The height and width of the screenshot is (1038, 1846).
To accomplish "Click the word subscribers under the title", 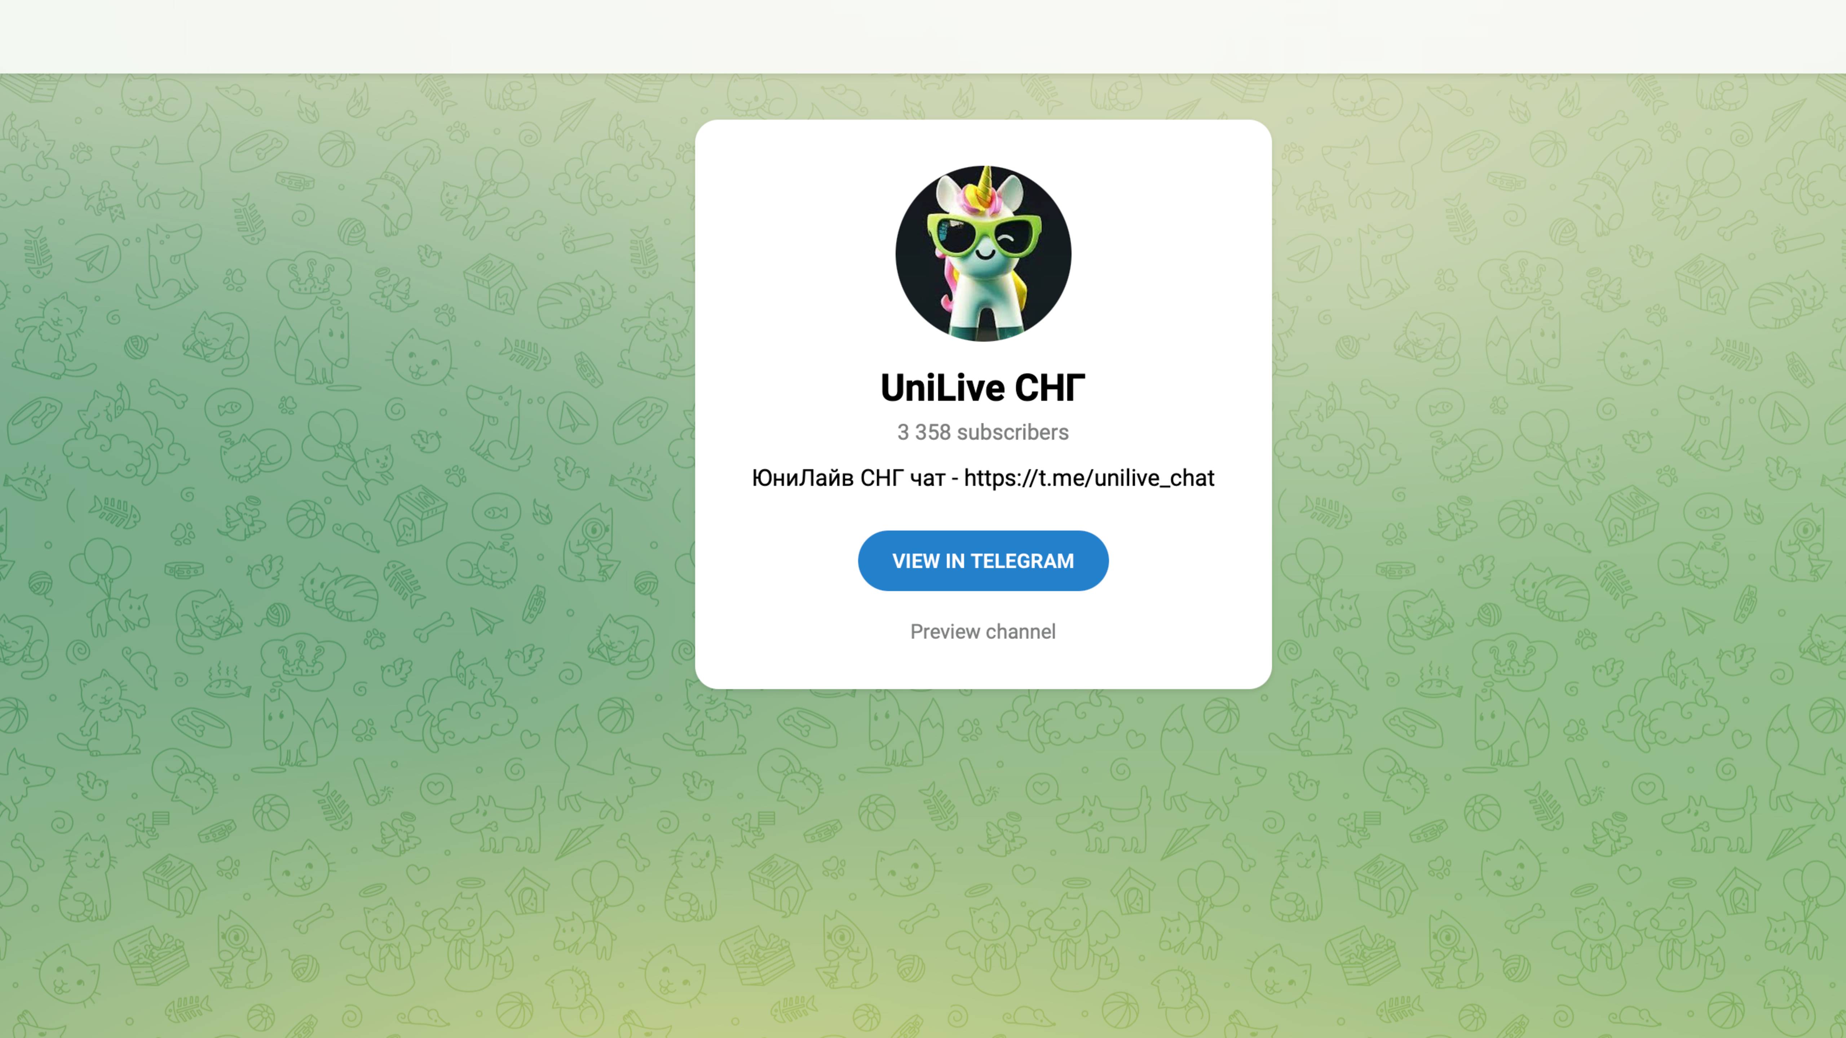I will pyautogui.click(x=1013, y=432).
